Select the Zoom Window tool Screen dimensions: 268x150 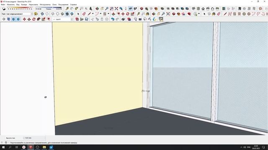coord(112,8)
